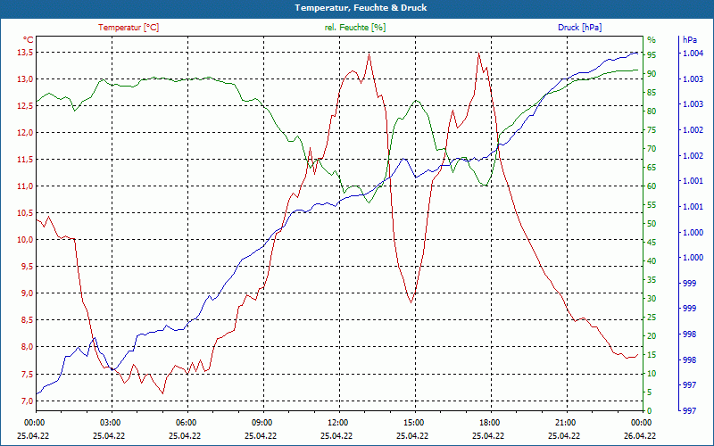Click the '06:00' time axis label
Image resolution: width=714 pixels, height=446 pixels.
pyautogui.click(x=186, y=423)
